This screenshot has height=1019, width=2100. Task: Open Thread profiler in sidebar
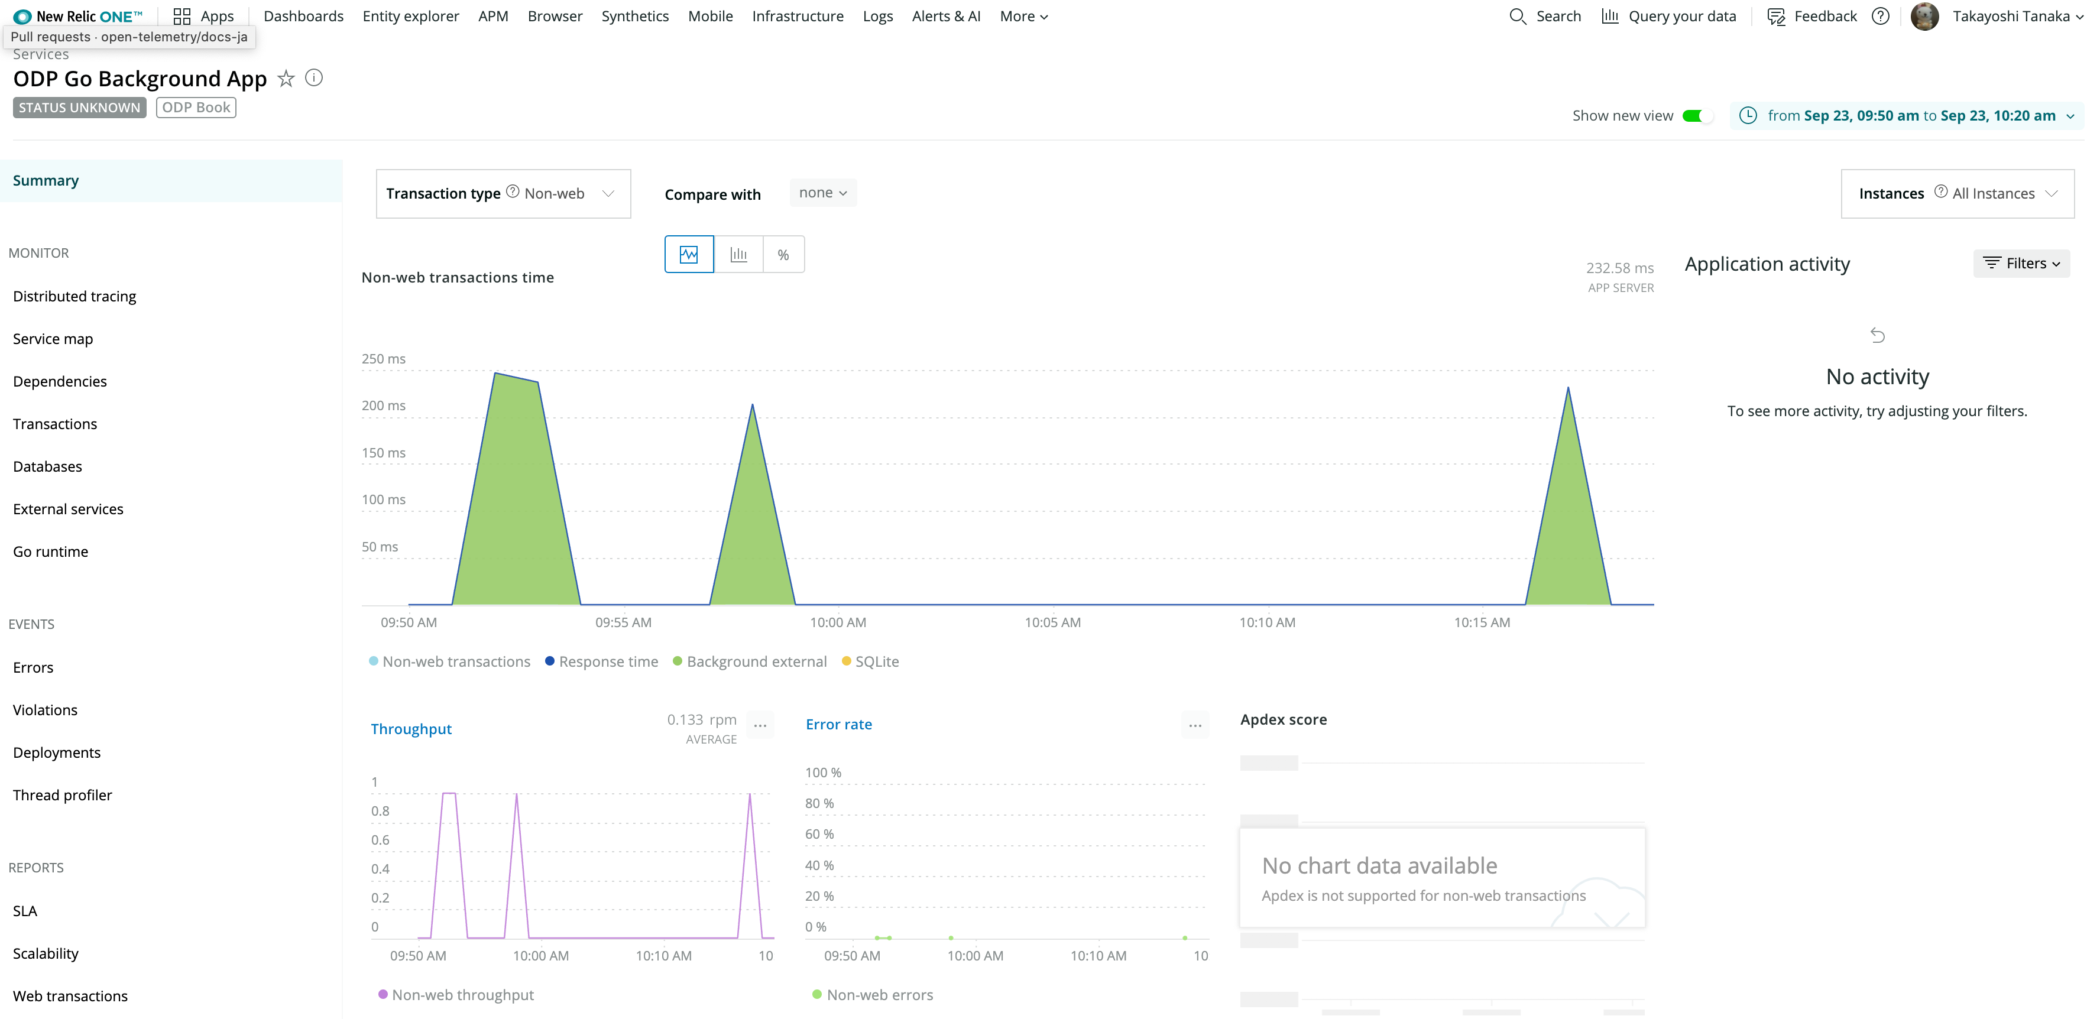pos(62,795)
